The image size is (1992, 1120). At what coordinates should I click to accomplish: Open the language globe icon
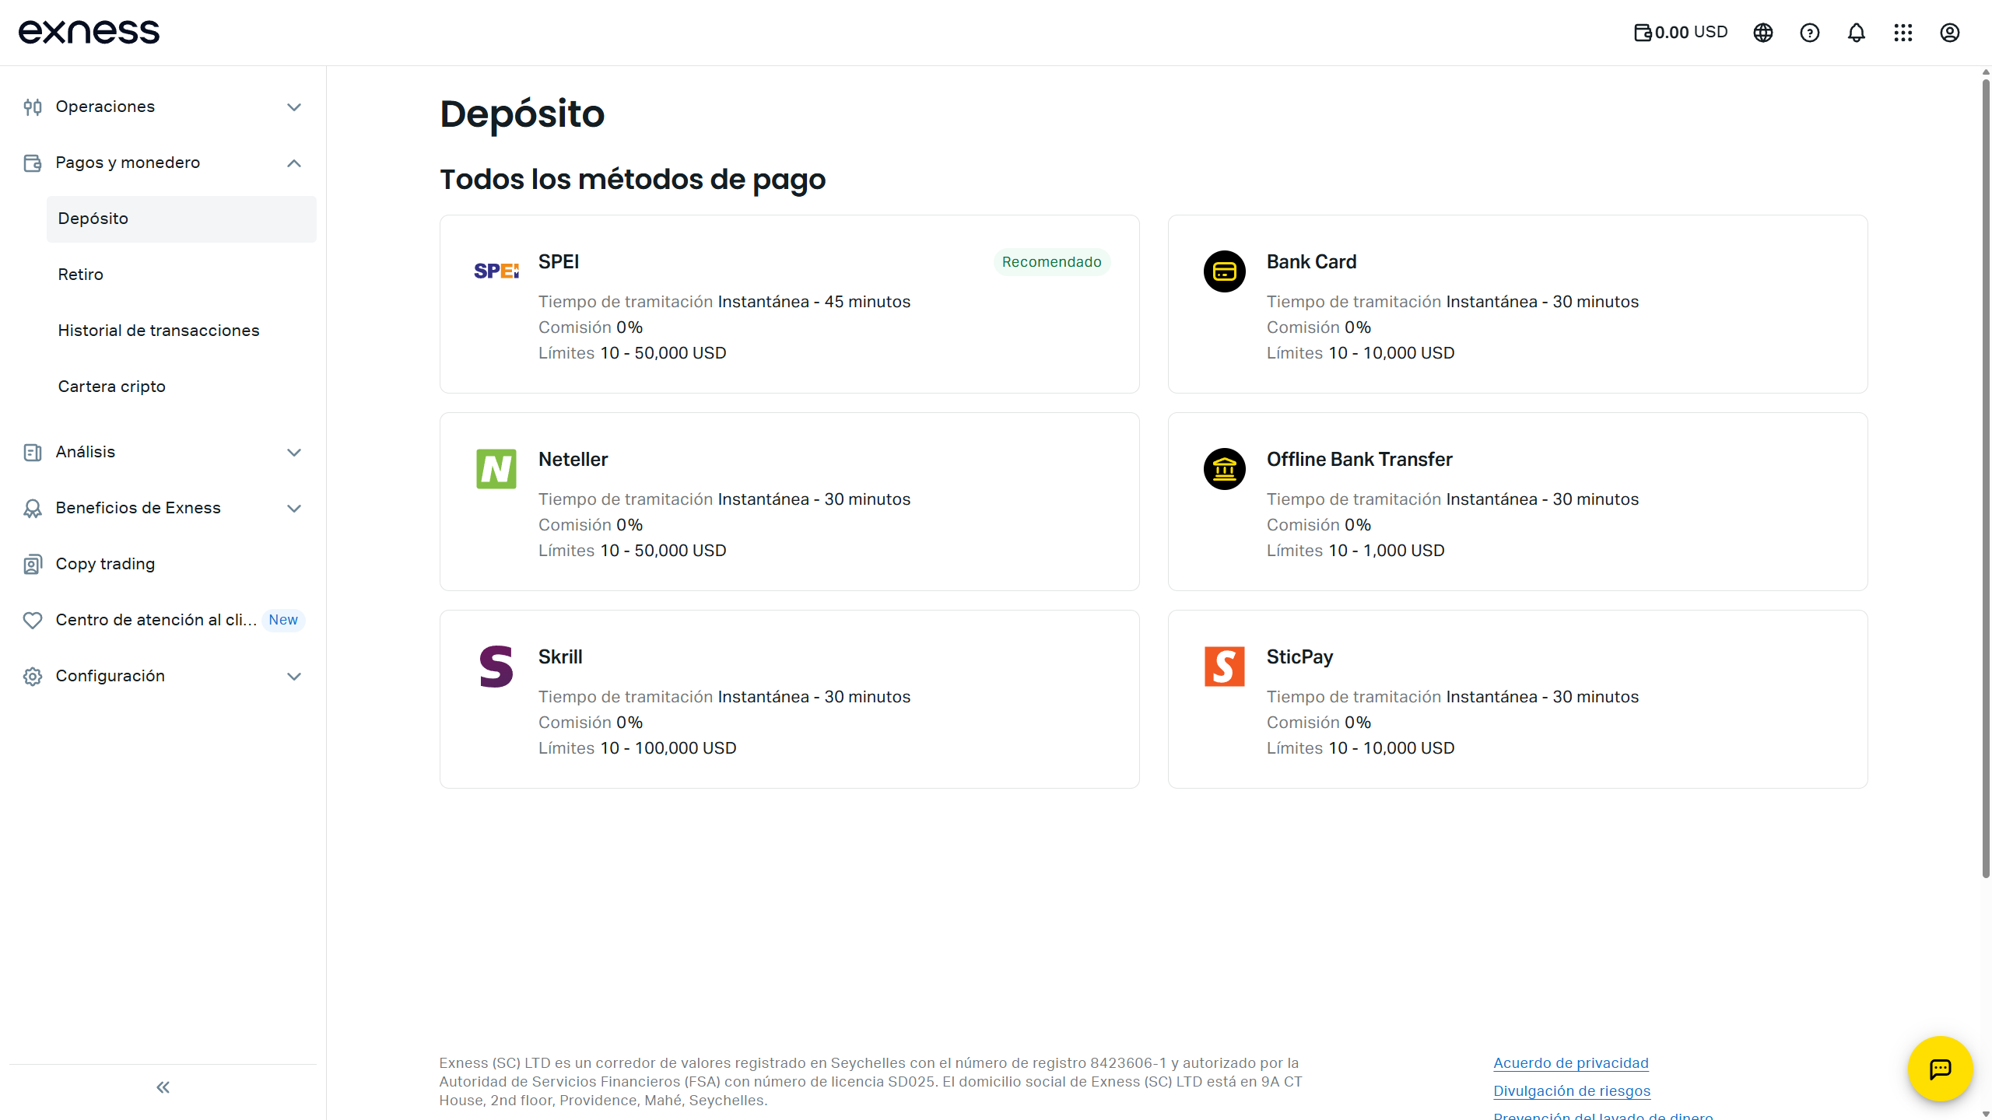point(1763,33)
